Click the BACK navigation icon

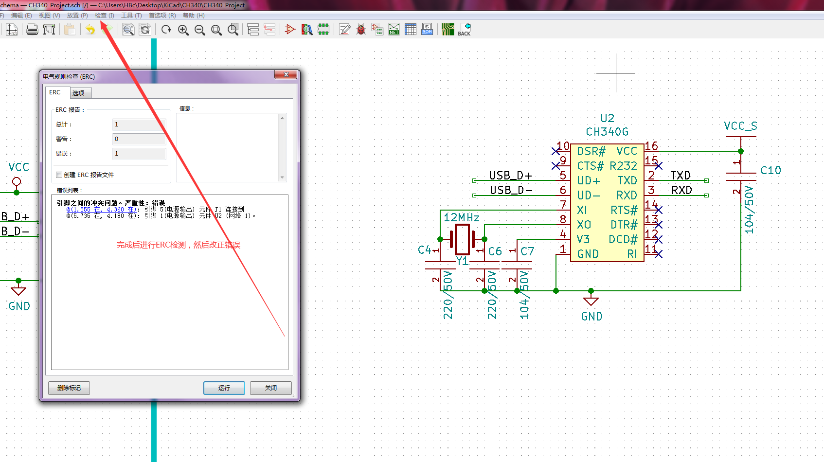click(x=465, y=29)
